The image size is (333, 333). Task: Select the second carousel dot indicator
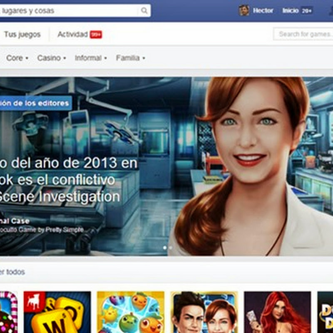[x=170, y=247]
